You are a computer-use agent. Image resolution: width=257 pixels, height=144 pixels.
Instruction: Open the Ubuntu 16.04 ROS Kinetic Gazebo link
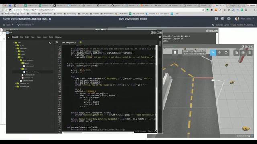[235, 25]
